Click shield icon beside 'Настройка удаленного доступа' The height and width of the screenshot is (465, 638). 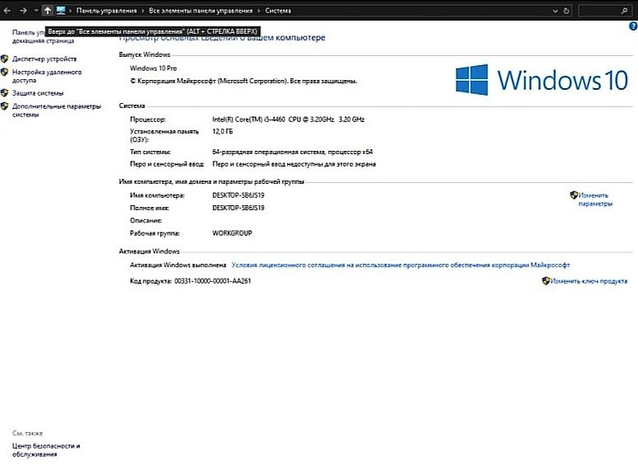4,72
